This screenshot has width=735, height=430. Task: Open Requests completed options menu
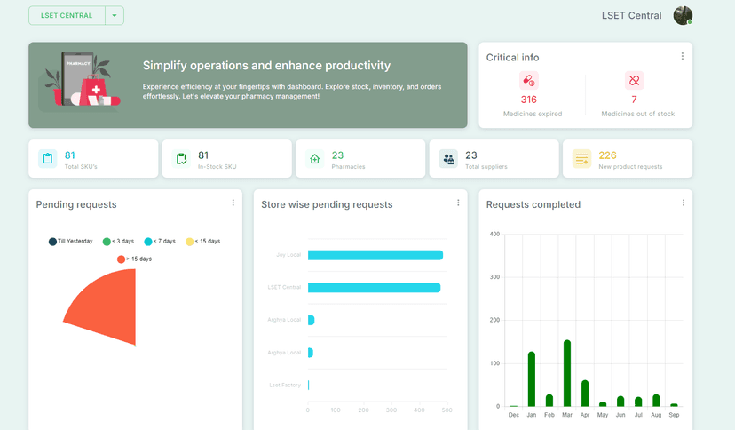(683, 203)
